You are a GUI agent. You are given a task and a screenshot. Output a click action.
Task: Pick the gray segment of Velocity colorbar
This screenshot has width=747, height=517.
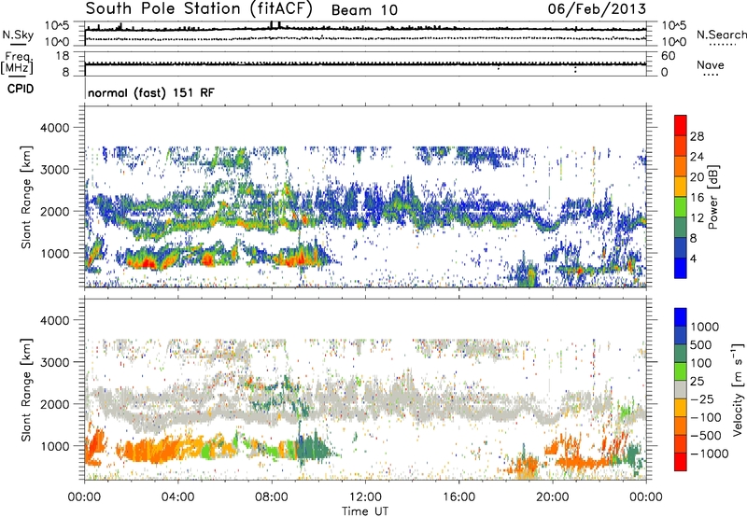click(x=681, y=389)
